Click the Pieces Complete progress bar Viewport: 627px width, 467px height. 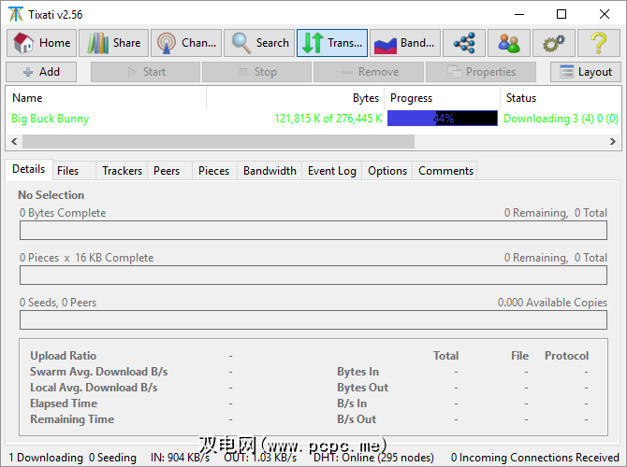(313, 275)
